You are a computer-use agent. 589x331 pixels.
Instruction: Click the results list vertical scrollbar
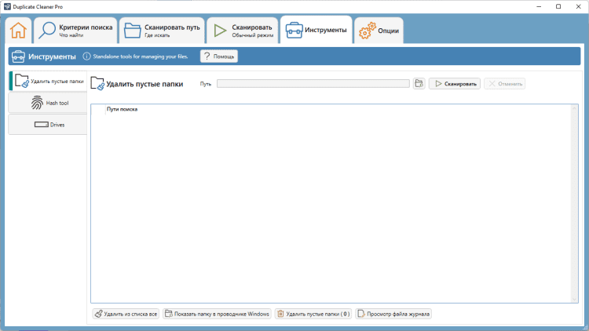click(x=574, y=204)
